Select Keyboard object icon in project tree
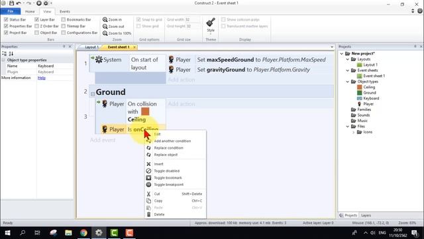The height and width of the screenshot is (239, 424). (x=359, y=98)
